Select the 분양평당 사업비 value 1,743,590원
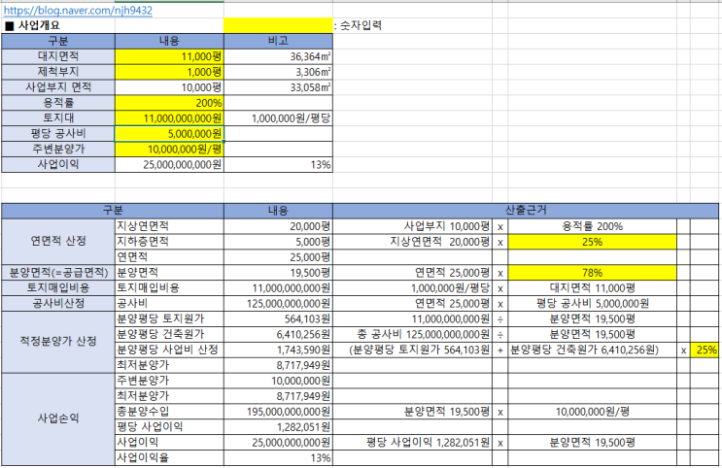This screenshot has width=722, height=468. [x=278, y=350]
